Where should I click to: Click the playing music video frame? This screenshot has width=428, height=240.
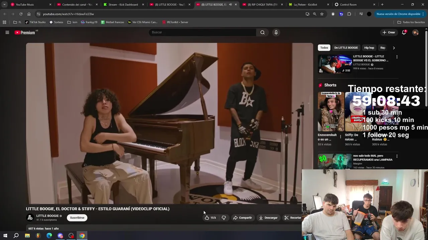coord(170,123)
